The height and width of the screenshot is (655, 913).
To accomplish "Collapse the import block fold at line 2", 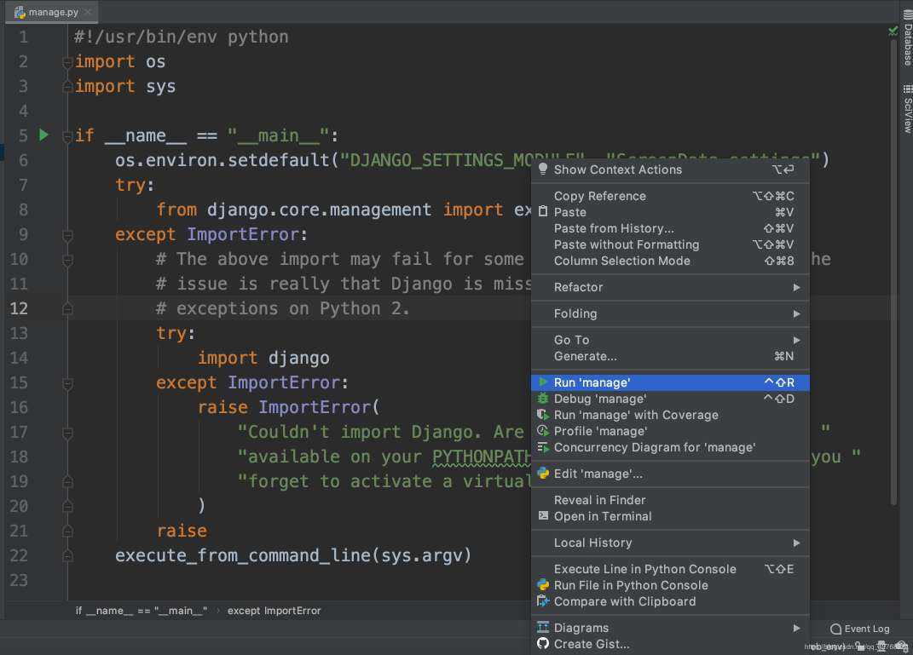I will pos(67,61).
